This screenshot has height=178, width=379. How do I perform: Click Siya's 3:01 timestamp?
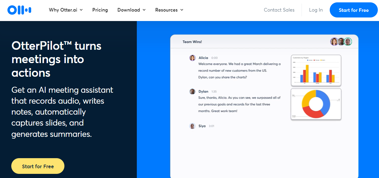click(211, 126)
